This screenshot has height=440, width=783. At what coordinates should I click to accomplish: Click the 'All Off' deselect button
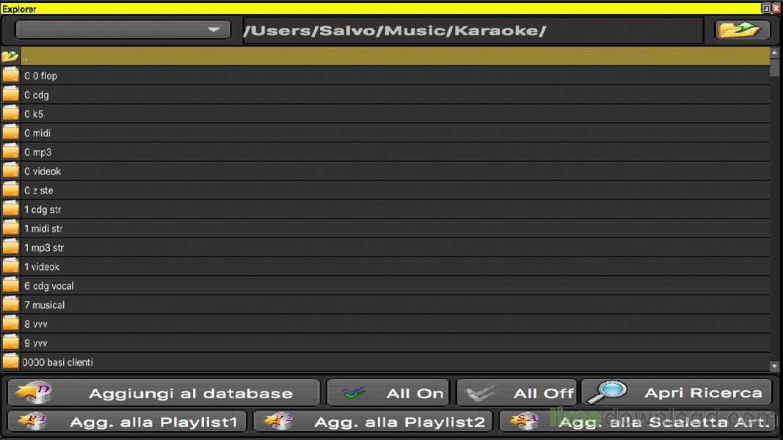click(x=517, y=392)
